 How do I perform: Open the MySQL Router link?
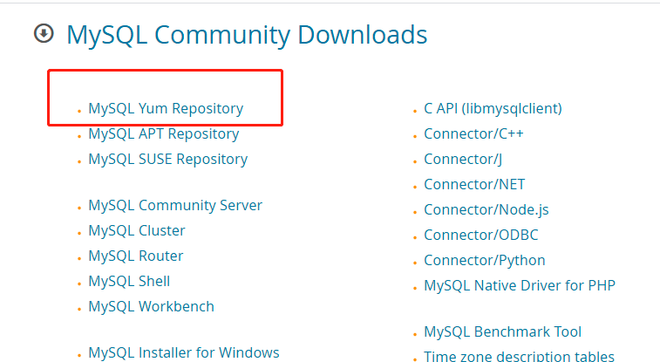click(x=136, y=256)
